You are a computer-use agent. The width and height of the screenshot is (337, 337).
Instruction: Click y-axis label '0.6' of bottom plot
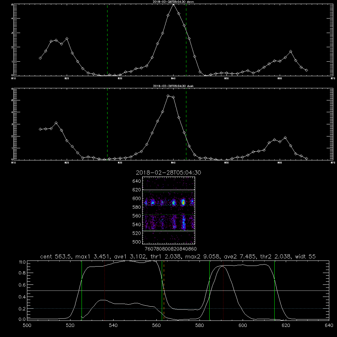tap(22, 285)
